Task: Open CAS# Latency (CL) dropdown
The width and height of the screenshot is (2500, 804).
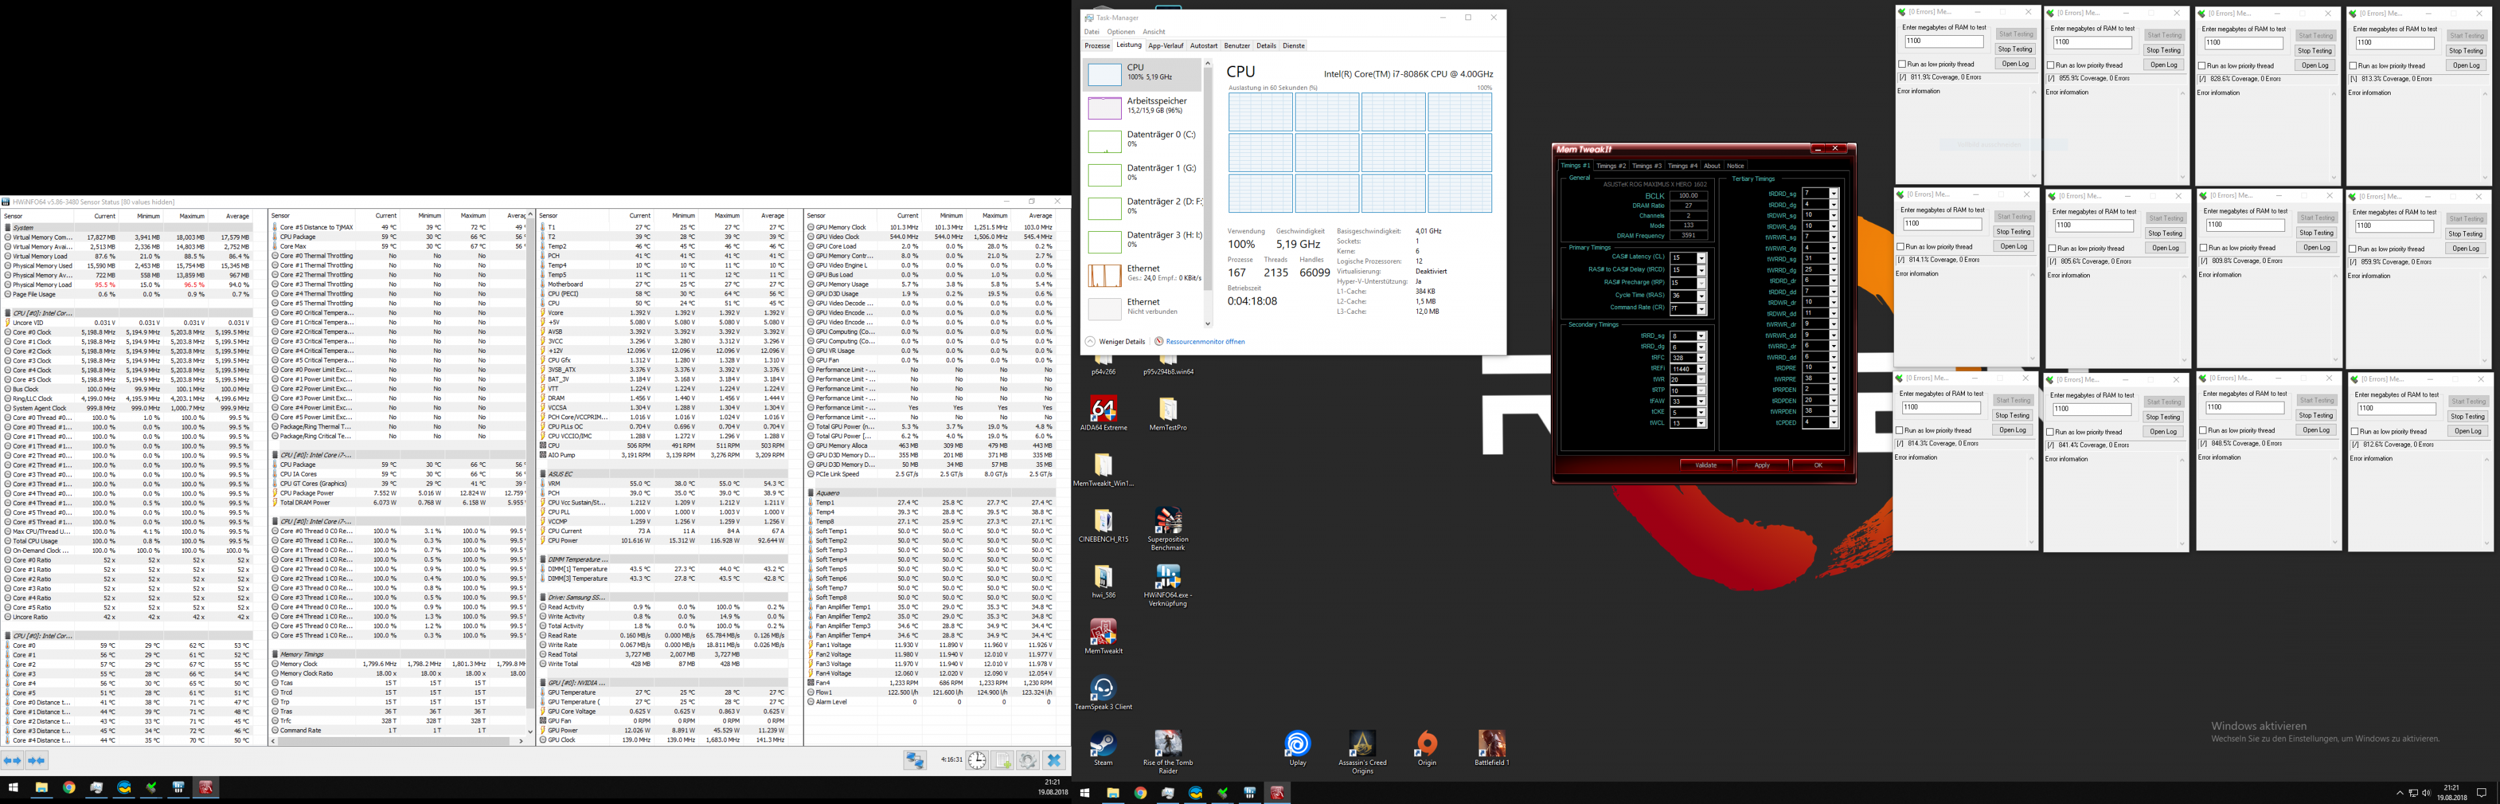Action: [1701, 257]
